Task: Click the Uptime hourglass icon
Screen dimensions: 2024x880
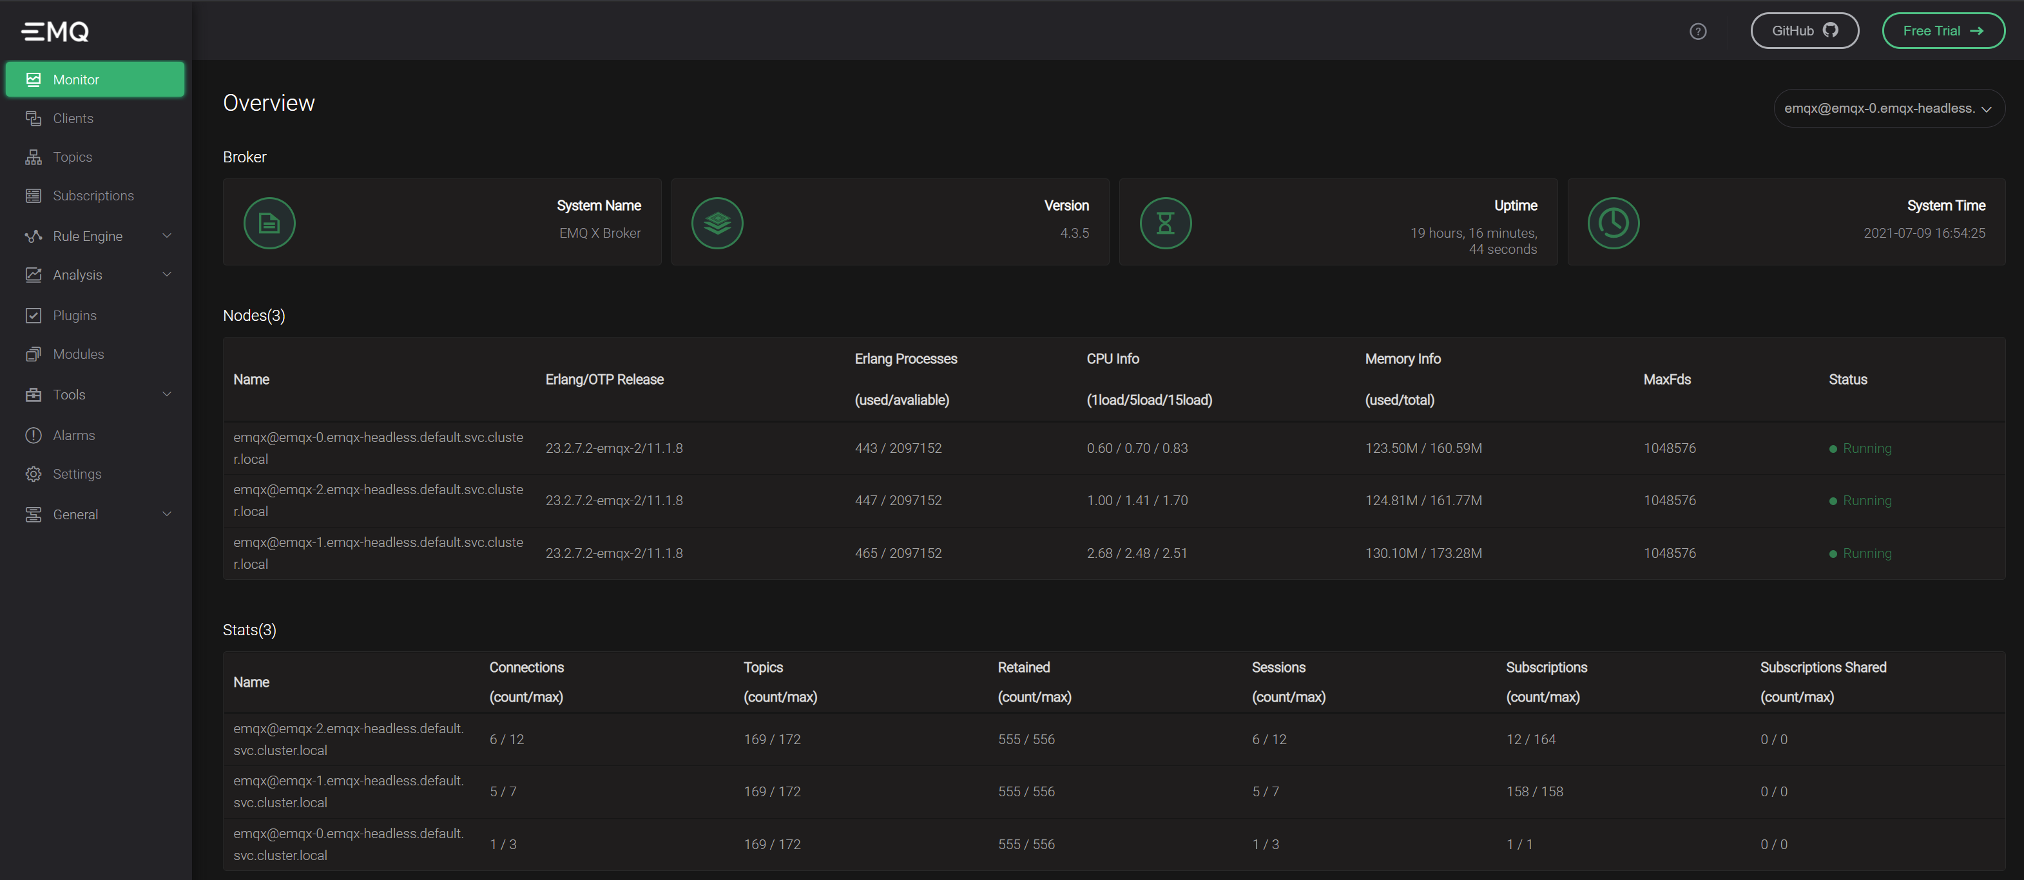Action: [1165, 223]
